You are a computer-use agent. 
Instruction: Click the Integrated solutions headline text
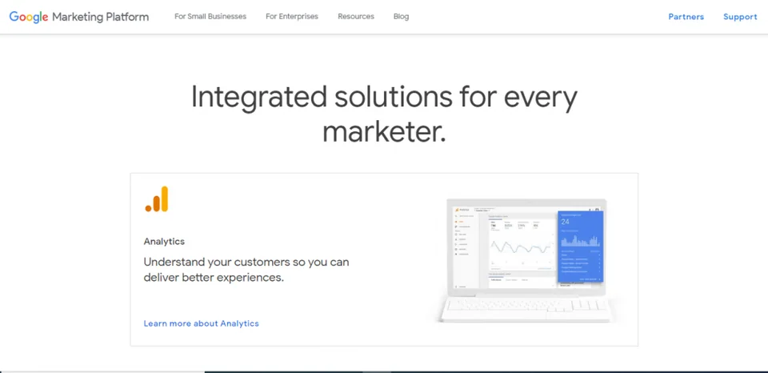coord(384,114)
